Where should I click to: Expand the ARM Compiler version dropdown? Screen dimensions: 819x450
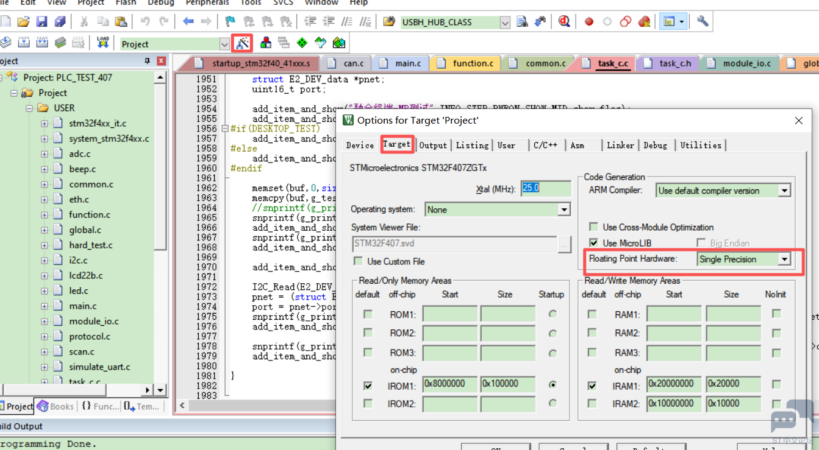pyautogui.click(x=784, y=191)
